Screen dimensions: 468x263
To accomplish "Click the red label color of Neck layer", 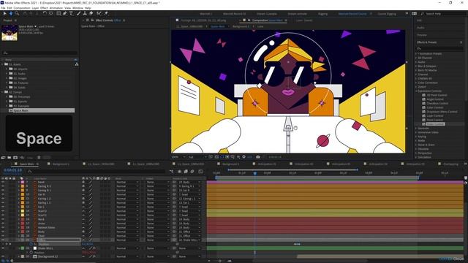I will [23, 219].
